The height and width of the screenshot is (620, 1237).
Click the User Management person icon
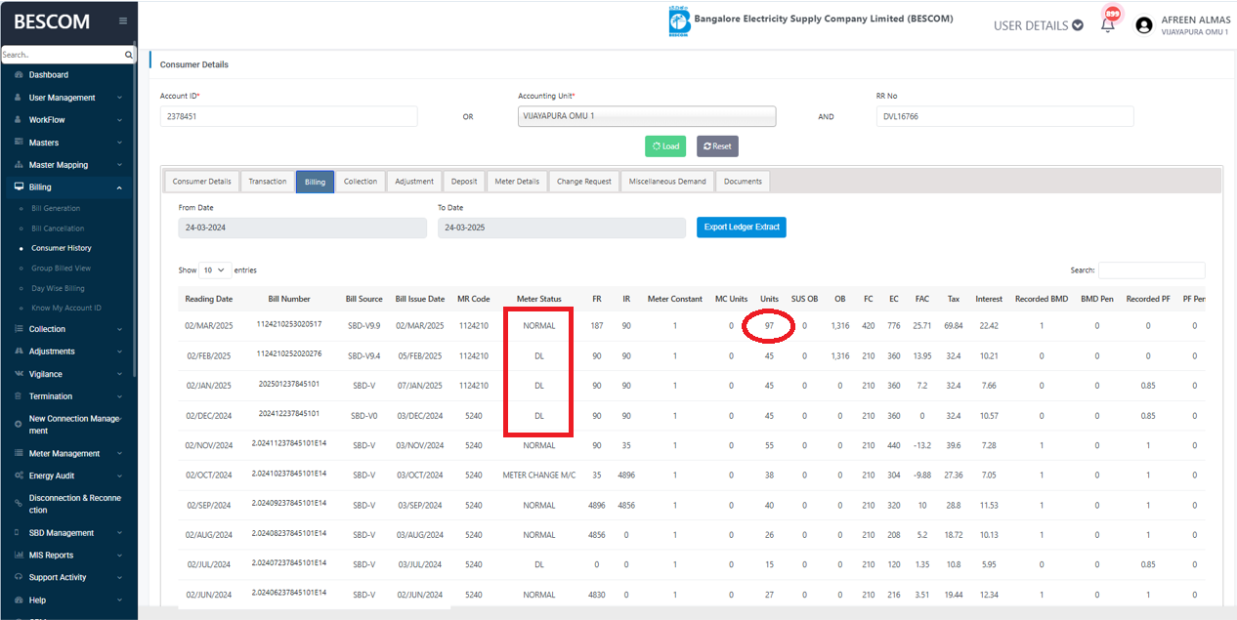20,98
